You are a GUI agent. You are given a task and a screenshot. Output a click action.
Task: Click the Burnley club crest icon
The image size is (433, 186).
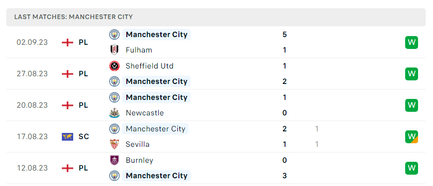tap(114, 160)
